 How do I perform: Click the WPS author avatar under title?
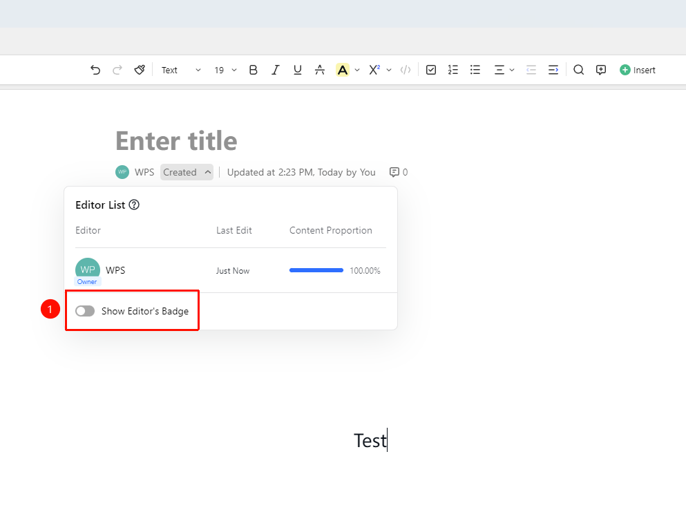(x=122, y=172)
